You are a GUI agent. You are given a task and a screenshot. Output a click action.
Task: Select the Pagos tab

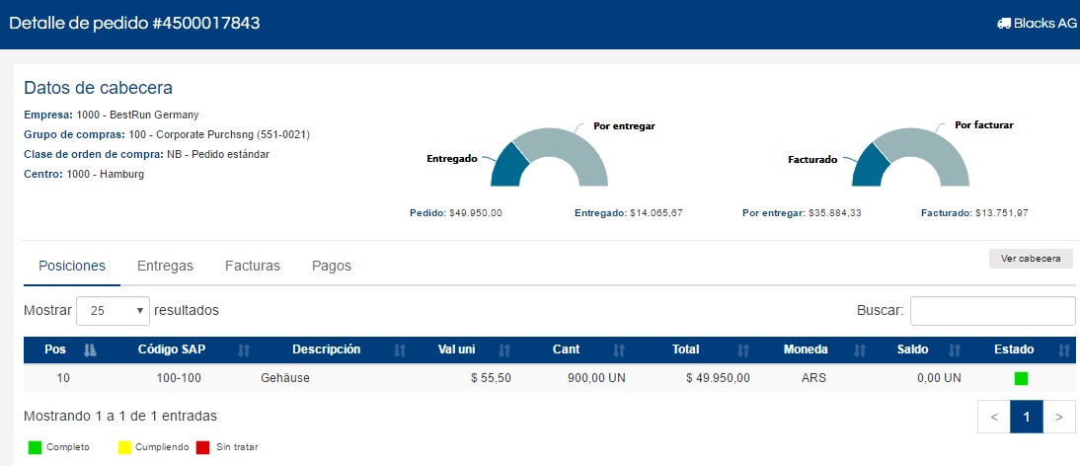click(332, 266)
